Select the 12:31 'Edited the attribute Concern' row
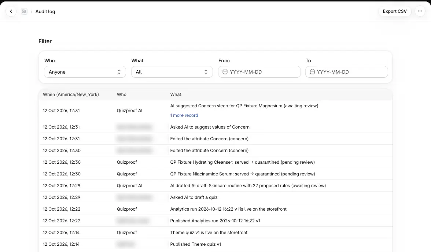This screenshot has width=431, height=252. coord(215,139)
